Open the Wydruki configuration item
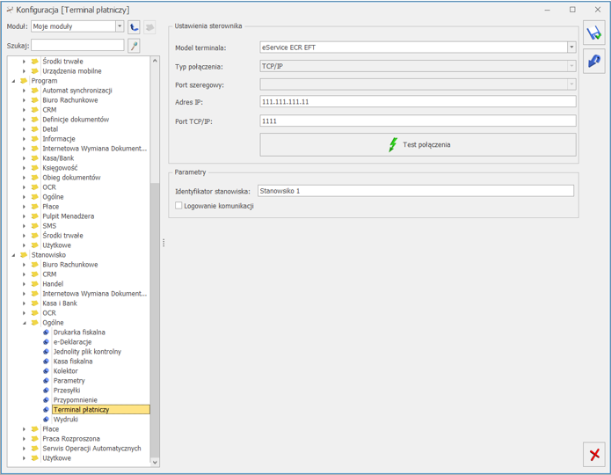Viewport: 611px width, 475px height. (x=66, y=420)
